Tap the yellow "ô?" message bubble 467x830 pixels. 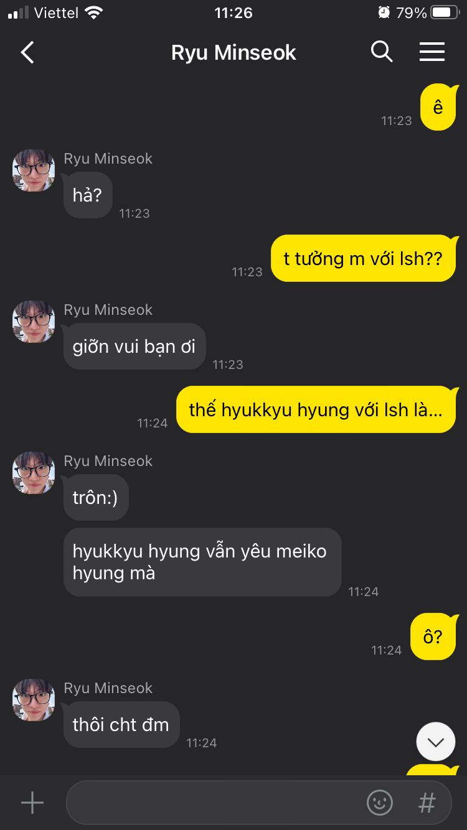(434, 636)
